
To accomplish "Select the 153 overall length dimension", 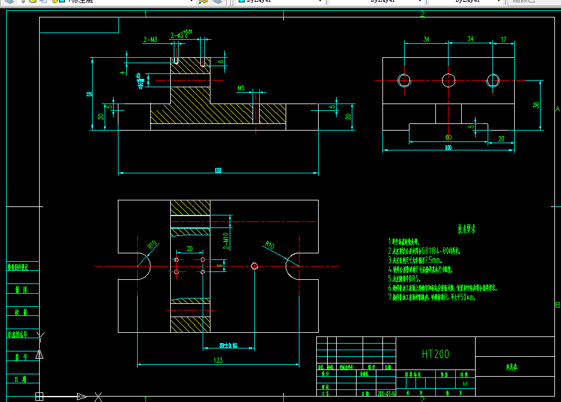I will point(218,170).
